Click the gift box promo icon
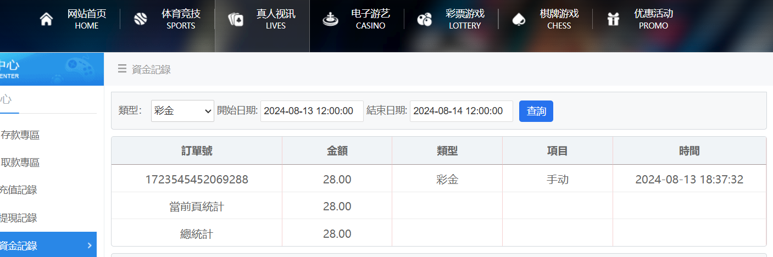The image size is (773, 257). (613, 20)
